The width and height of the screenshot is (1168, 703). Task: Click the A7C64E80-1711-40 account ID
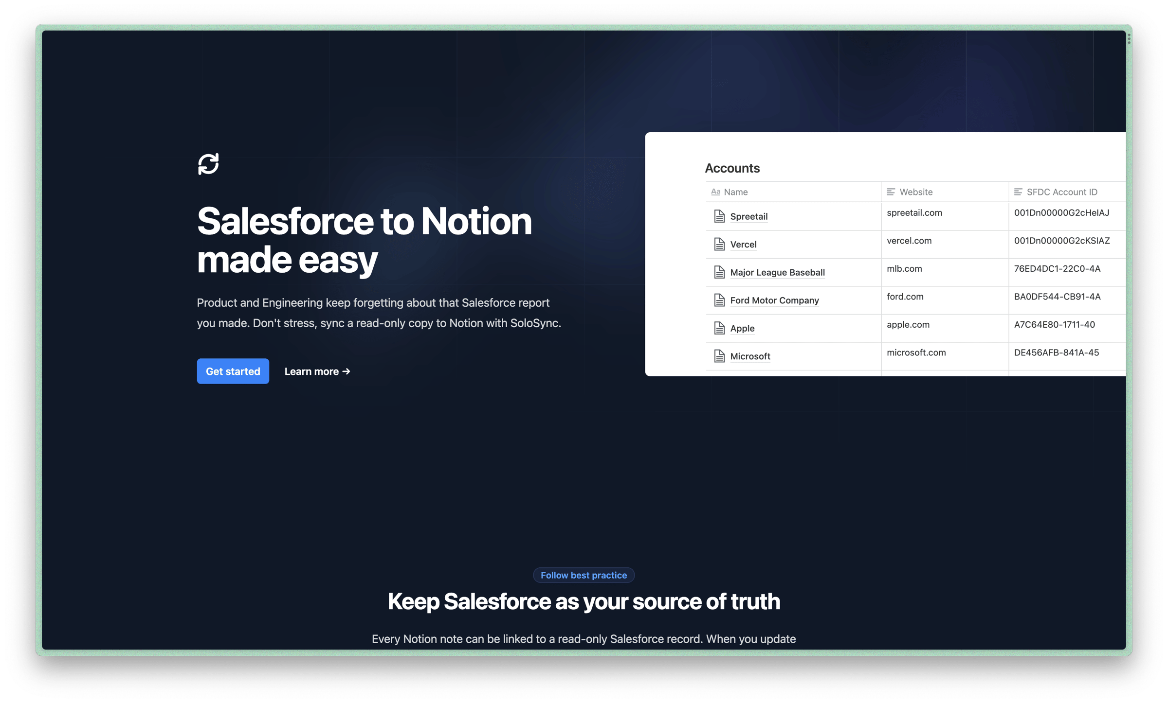tap(1054, 324)
